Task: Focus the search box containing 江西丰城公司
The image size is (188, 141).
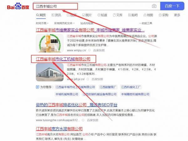Action: click(x=91, y=6)
